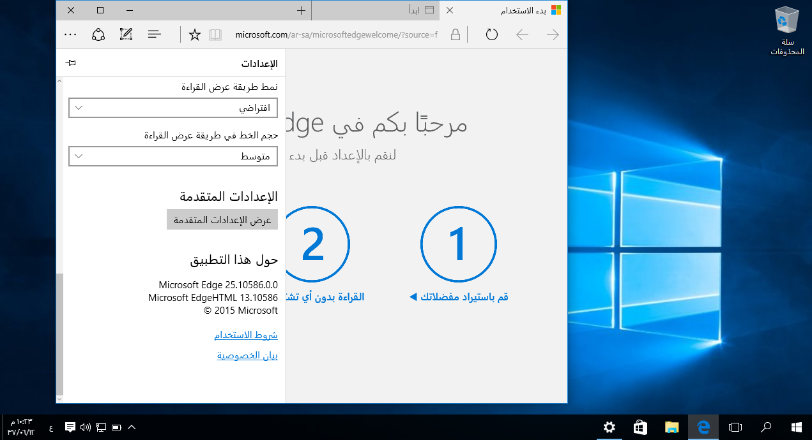Click the network icon in system tray

click(101, 427)
